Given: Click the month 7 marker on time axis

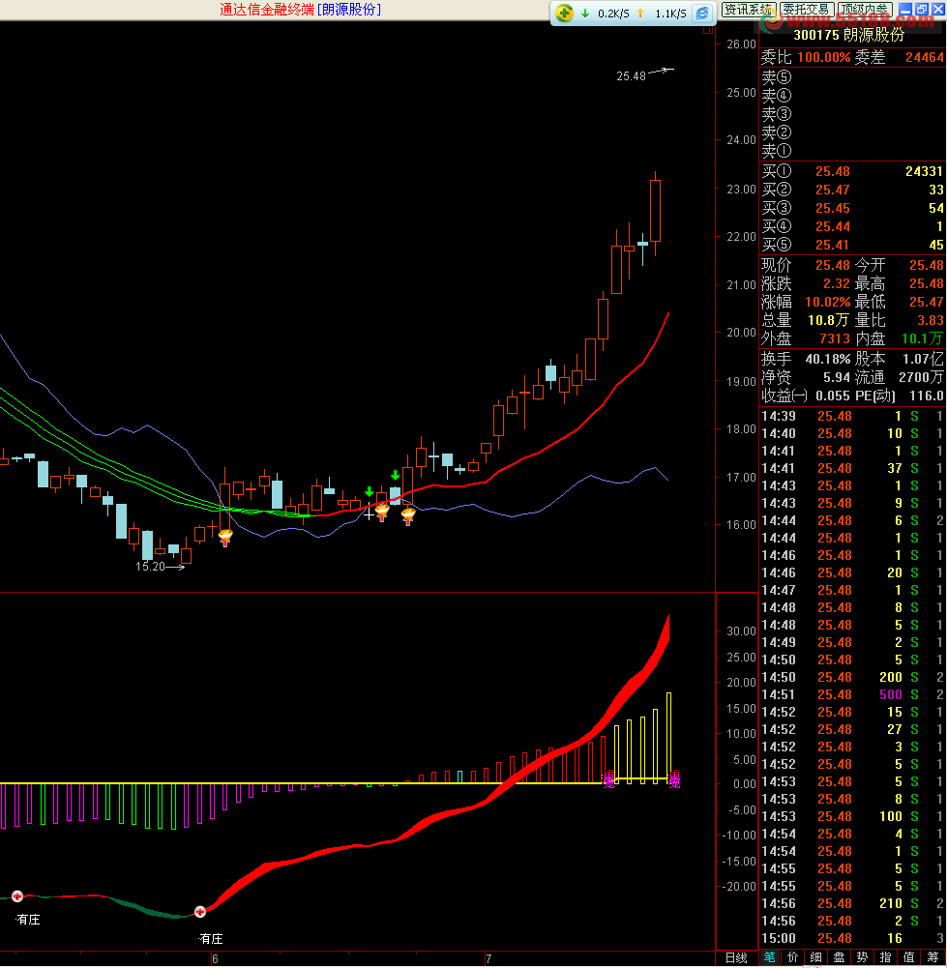Looking at the screenshot, I should (488, 958).
